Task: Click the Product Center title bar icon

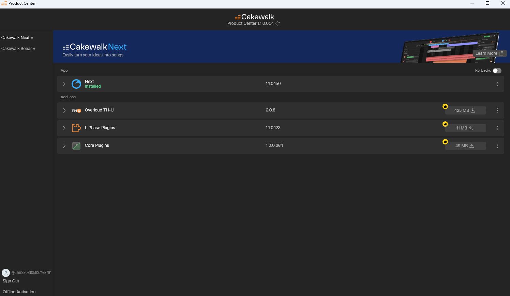Action: [4, 3]
